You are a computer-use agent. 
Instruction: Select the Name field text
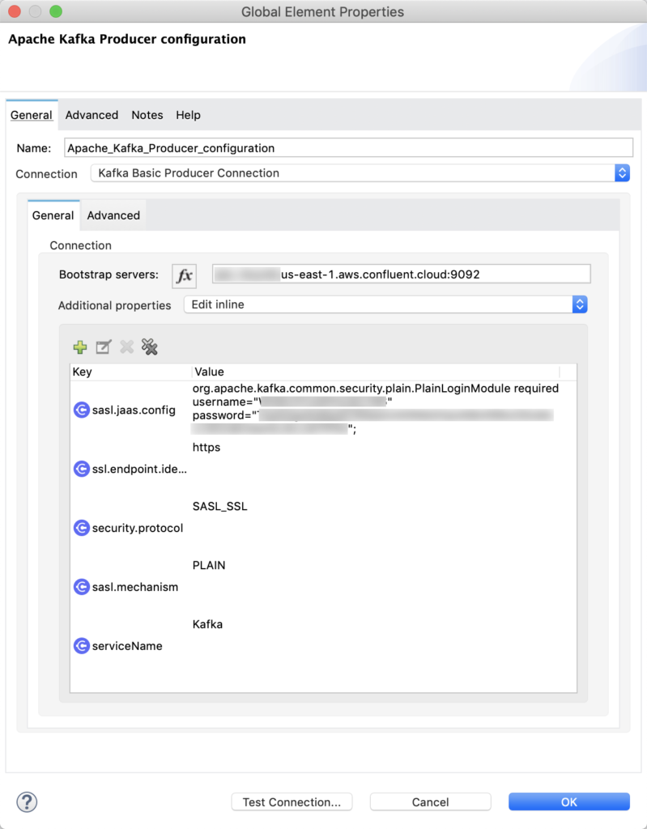tap(348, 147)
